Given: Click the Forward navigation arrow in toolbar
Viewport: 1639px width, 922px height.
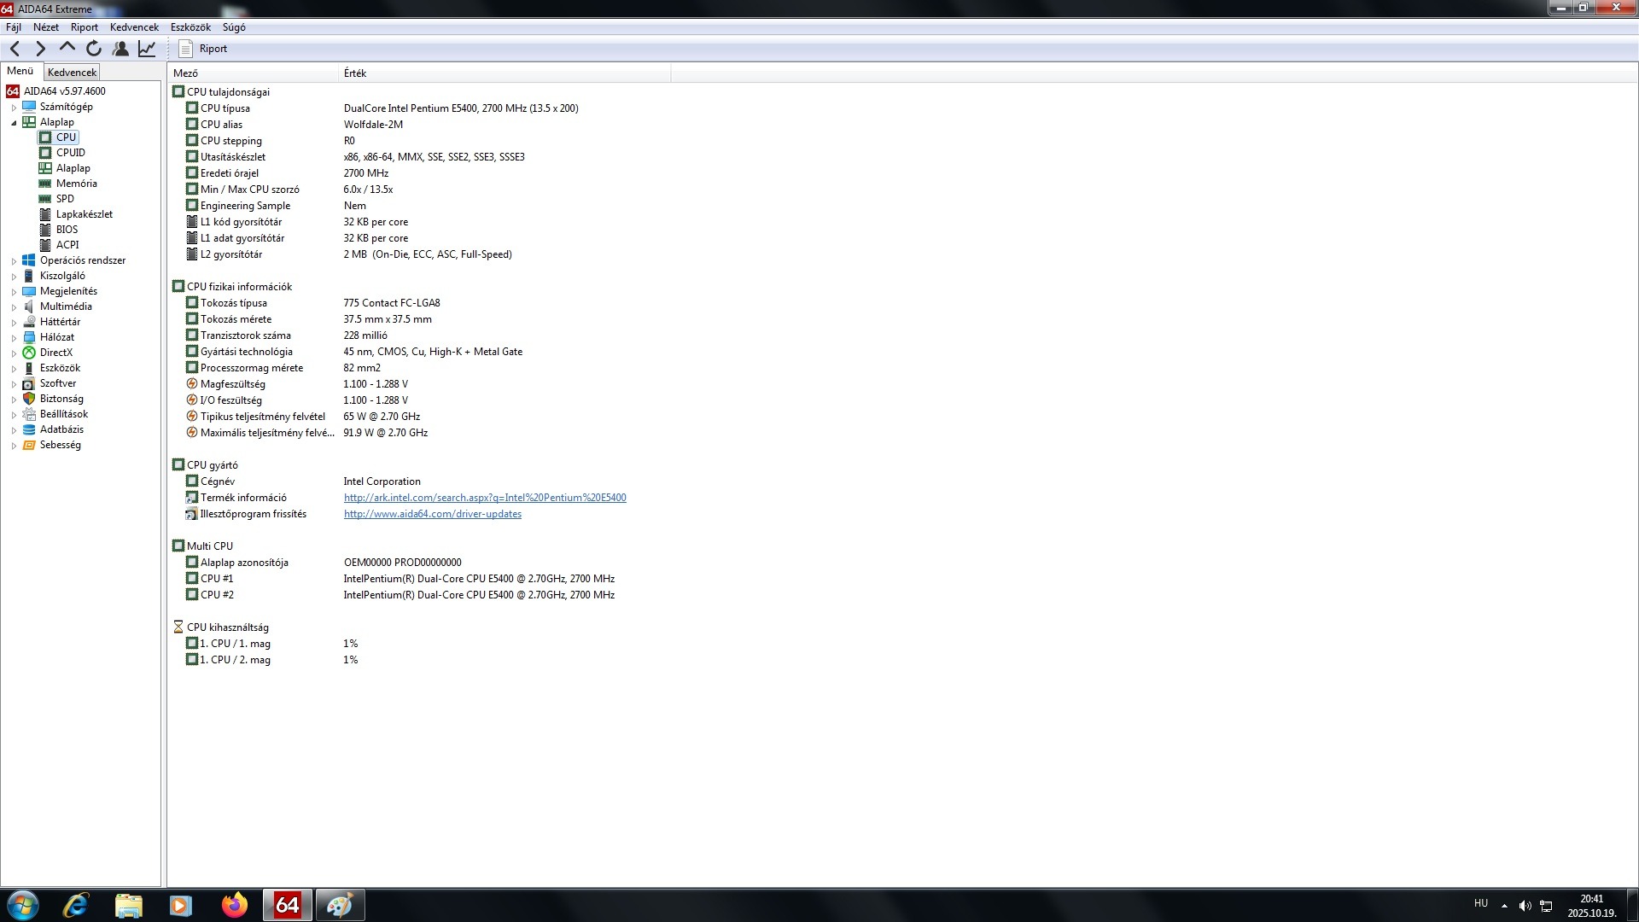Looking at the screenshot, I should [x=40, y=49].
